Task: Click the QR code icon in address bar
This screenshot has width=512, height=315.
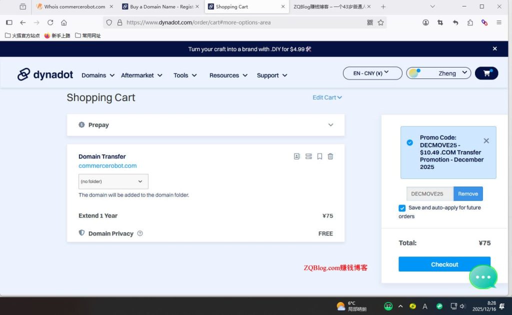Action: [x=370, y=22]
